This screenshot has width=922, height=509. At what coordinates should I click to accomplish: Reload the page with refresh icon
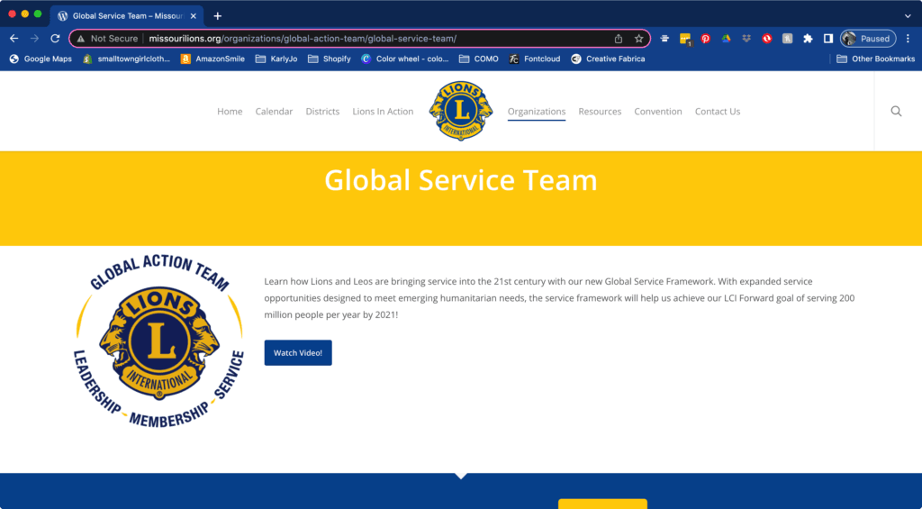tap(55, 39)
